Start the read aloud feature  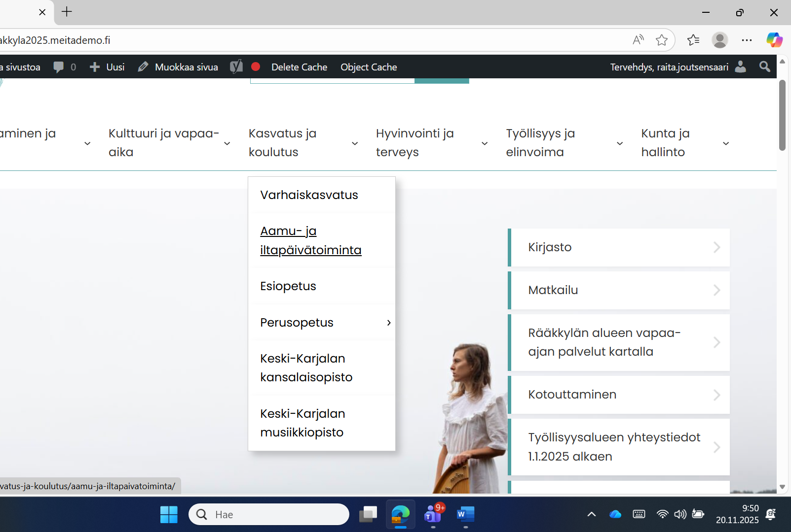point(638,40)
